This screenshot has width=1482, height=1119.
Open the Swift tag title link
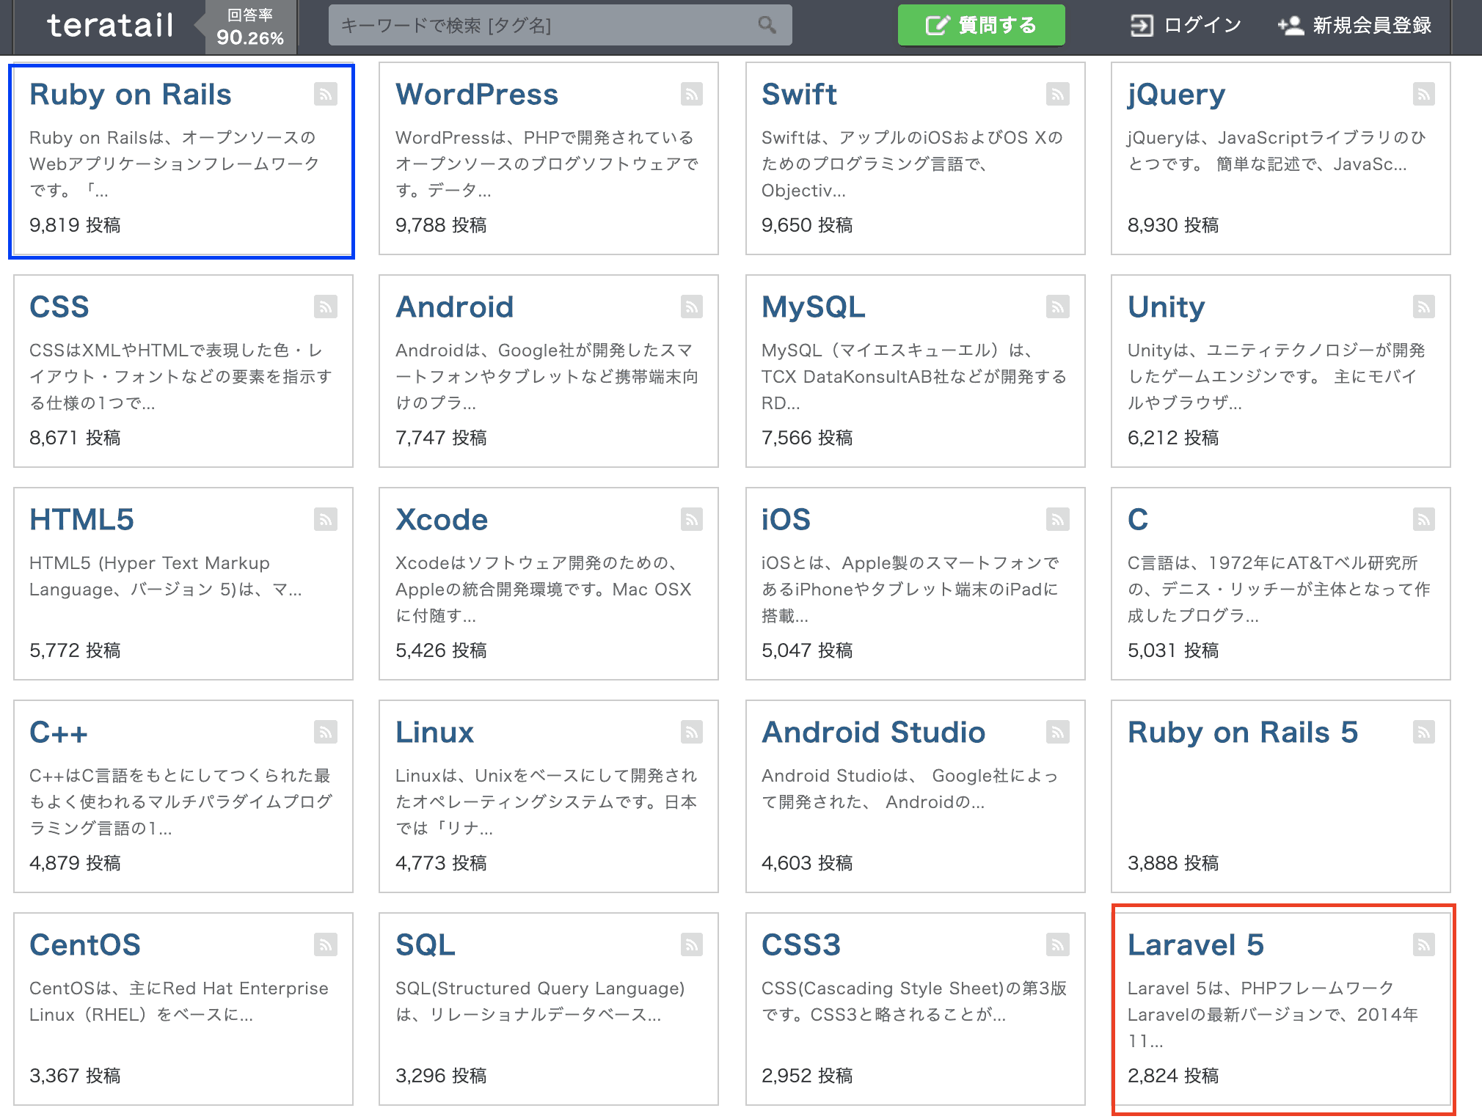799,95
